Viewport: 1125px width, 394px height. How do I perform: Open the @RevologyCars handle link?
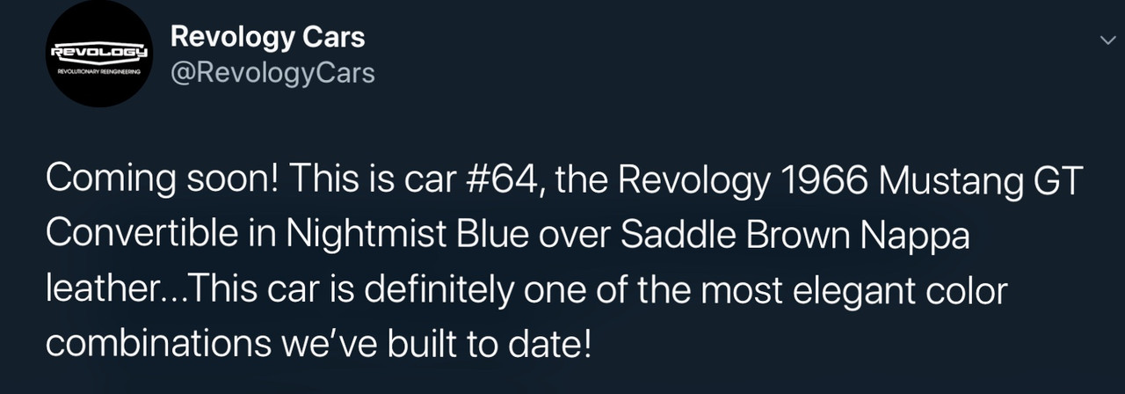(x=272, y=73)
